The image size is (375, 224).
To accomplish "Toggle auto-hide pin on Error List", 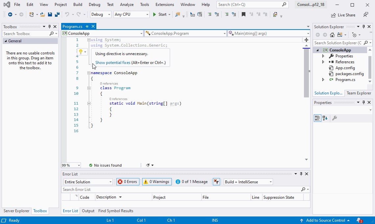I will pos(301,174).
